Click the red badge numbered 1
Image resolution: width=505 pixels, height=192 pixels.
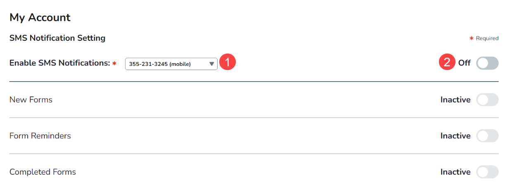pyautogui.click(x=228, y=63)
